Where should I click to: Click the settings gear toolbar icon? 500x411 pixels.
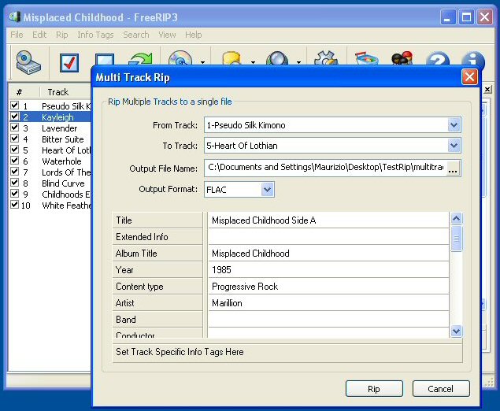325,58
